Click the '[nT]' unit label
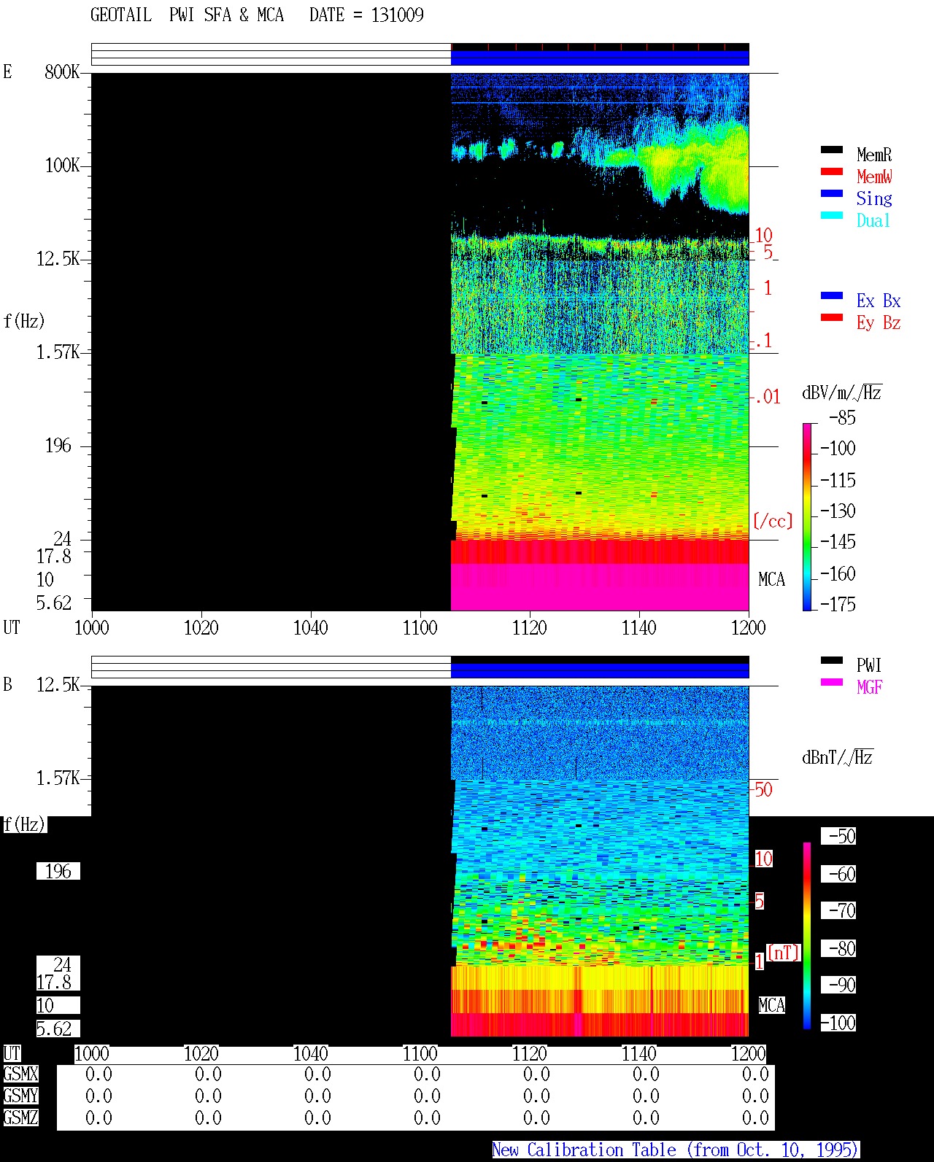 coord(784,952)
